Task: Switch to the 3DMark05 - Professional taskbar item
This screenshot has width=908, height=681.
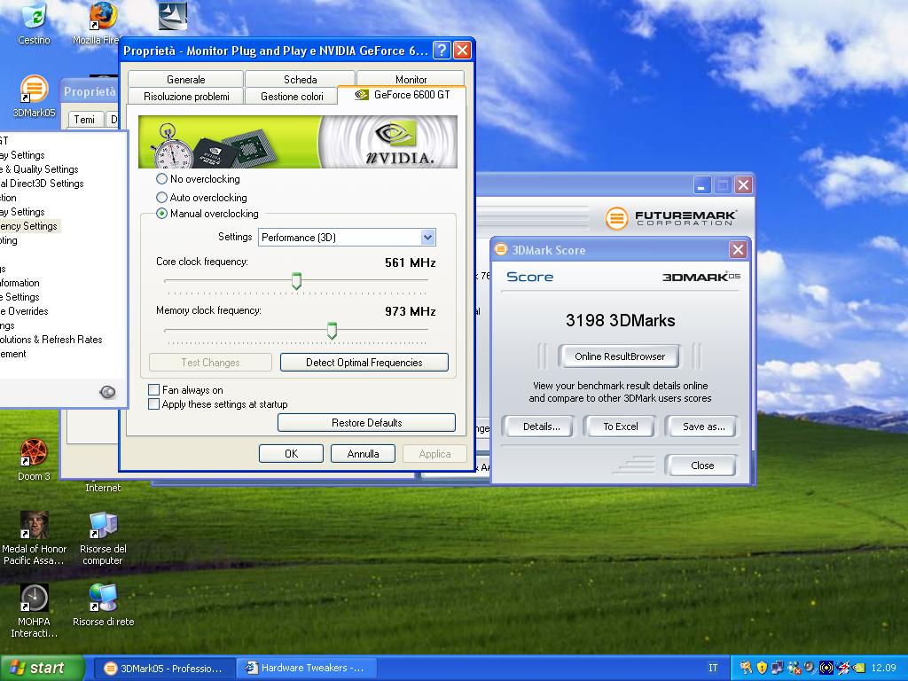Action: tap(164, 668)
